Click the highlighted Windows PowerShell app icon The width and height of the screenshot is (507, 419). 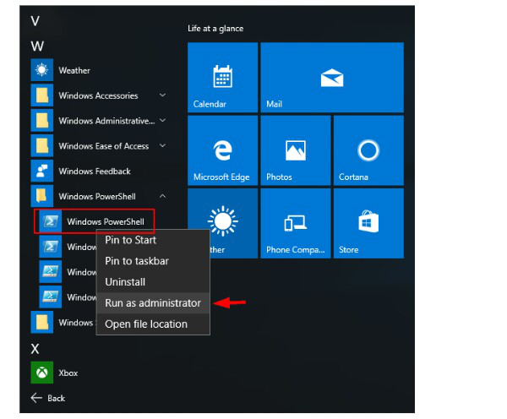pyautogui.click(x=50, y=221)
